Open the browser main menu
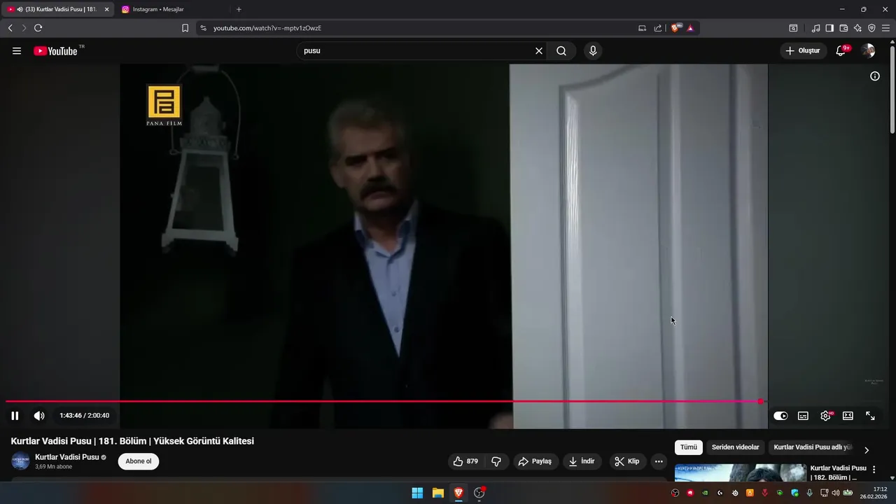Image resolution: width=896 pixels, height=504 pixels. (x=885, y=28)
